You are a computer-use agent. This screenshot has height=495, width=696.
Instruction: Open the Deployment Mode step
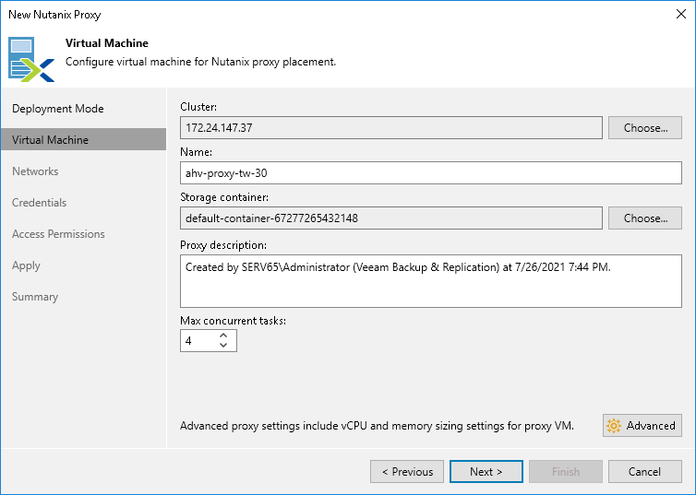click(x=58, y=109)
